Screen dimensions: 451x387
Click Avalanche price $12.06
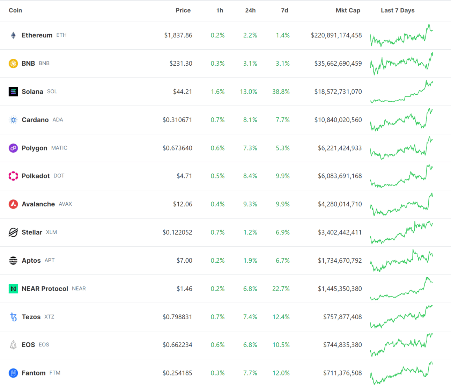click(x=183, y=204)
